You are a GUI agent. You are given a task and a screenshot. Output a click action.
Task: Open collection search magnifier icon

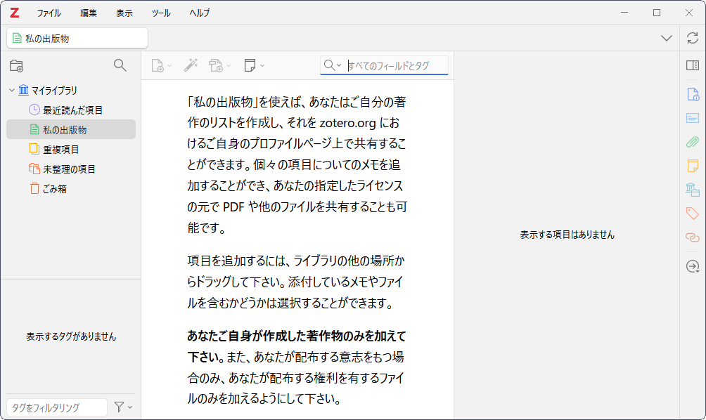(x=120, y=65)
